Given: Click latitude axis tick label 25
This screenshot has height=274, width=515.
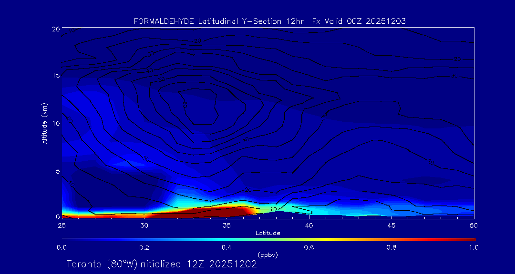Looking at the screenshot, I should point(62,225).
